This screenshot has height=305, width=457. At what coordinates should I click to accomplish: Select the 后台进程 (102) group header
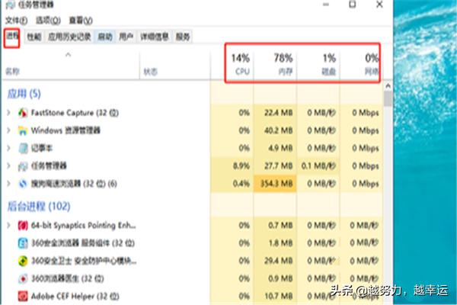click(39, 207)
